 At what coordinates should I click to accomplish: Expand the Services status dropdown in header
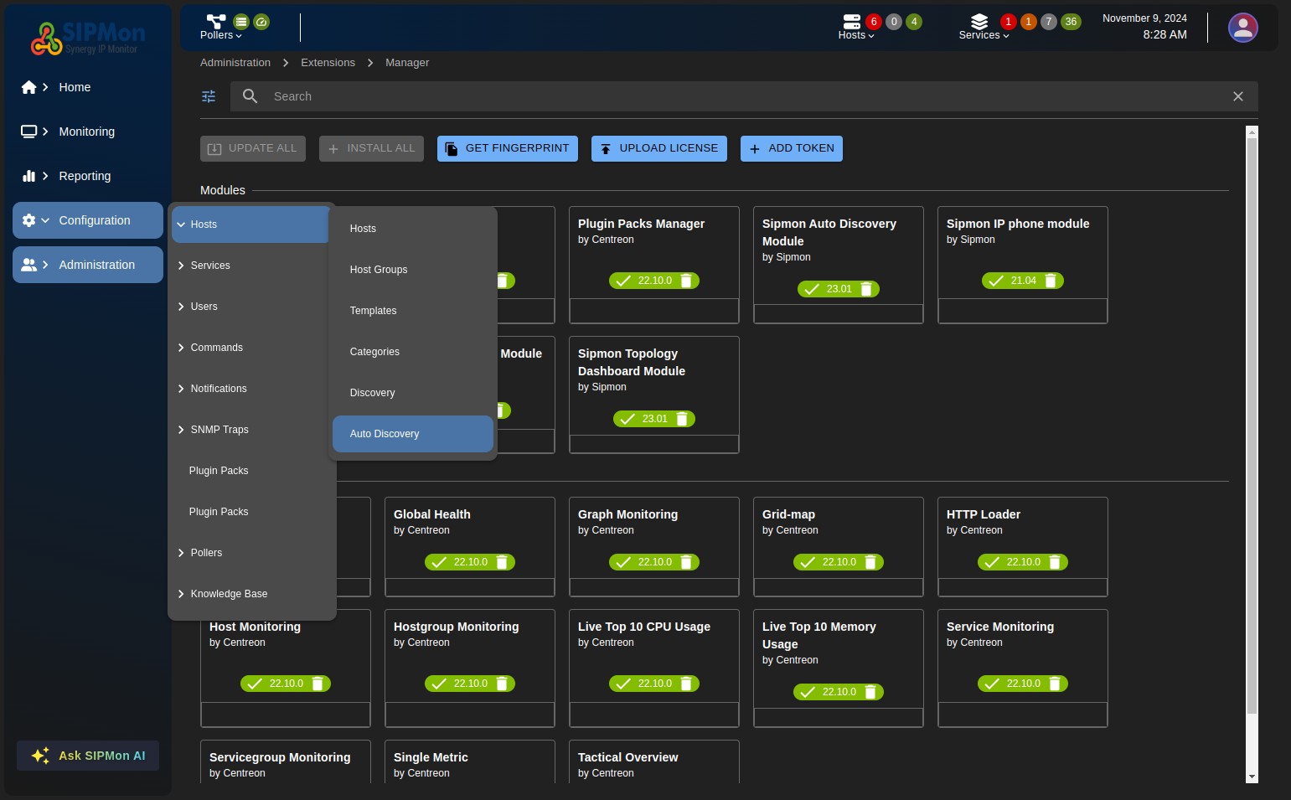(984, 35)
